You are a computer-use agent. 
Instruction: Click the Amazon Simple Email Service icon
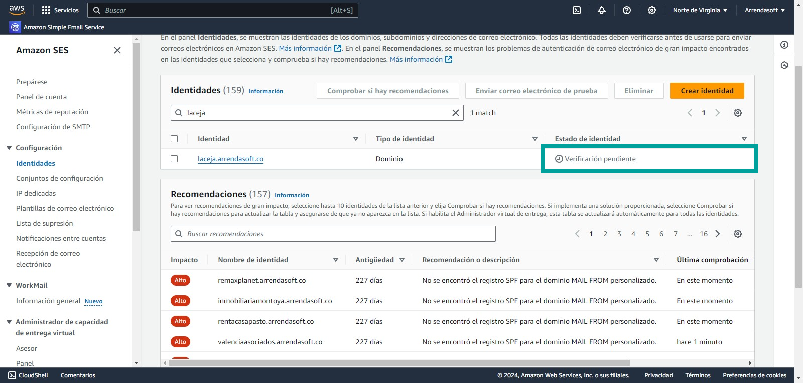15,27
